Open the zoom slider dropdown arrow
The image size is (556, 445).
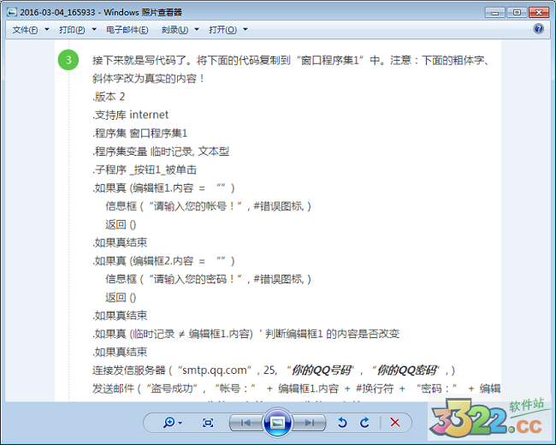tap(180, 423)
